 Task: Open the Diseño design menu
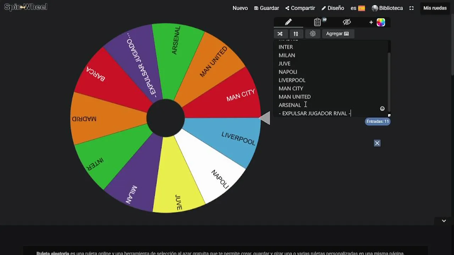333,8
